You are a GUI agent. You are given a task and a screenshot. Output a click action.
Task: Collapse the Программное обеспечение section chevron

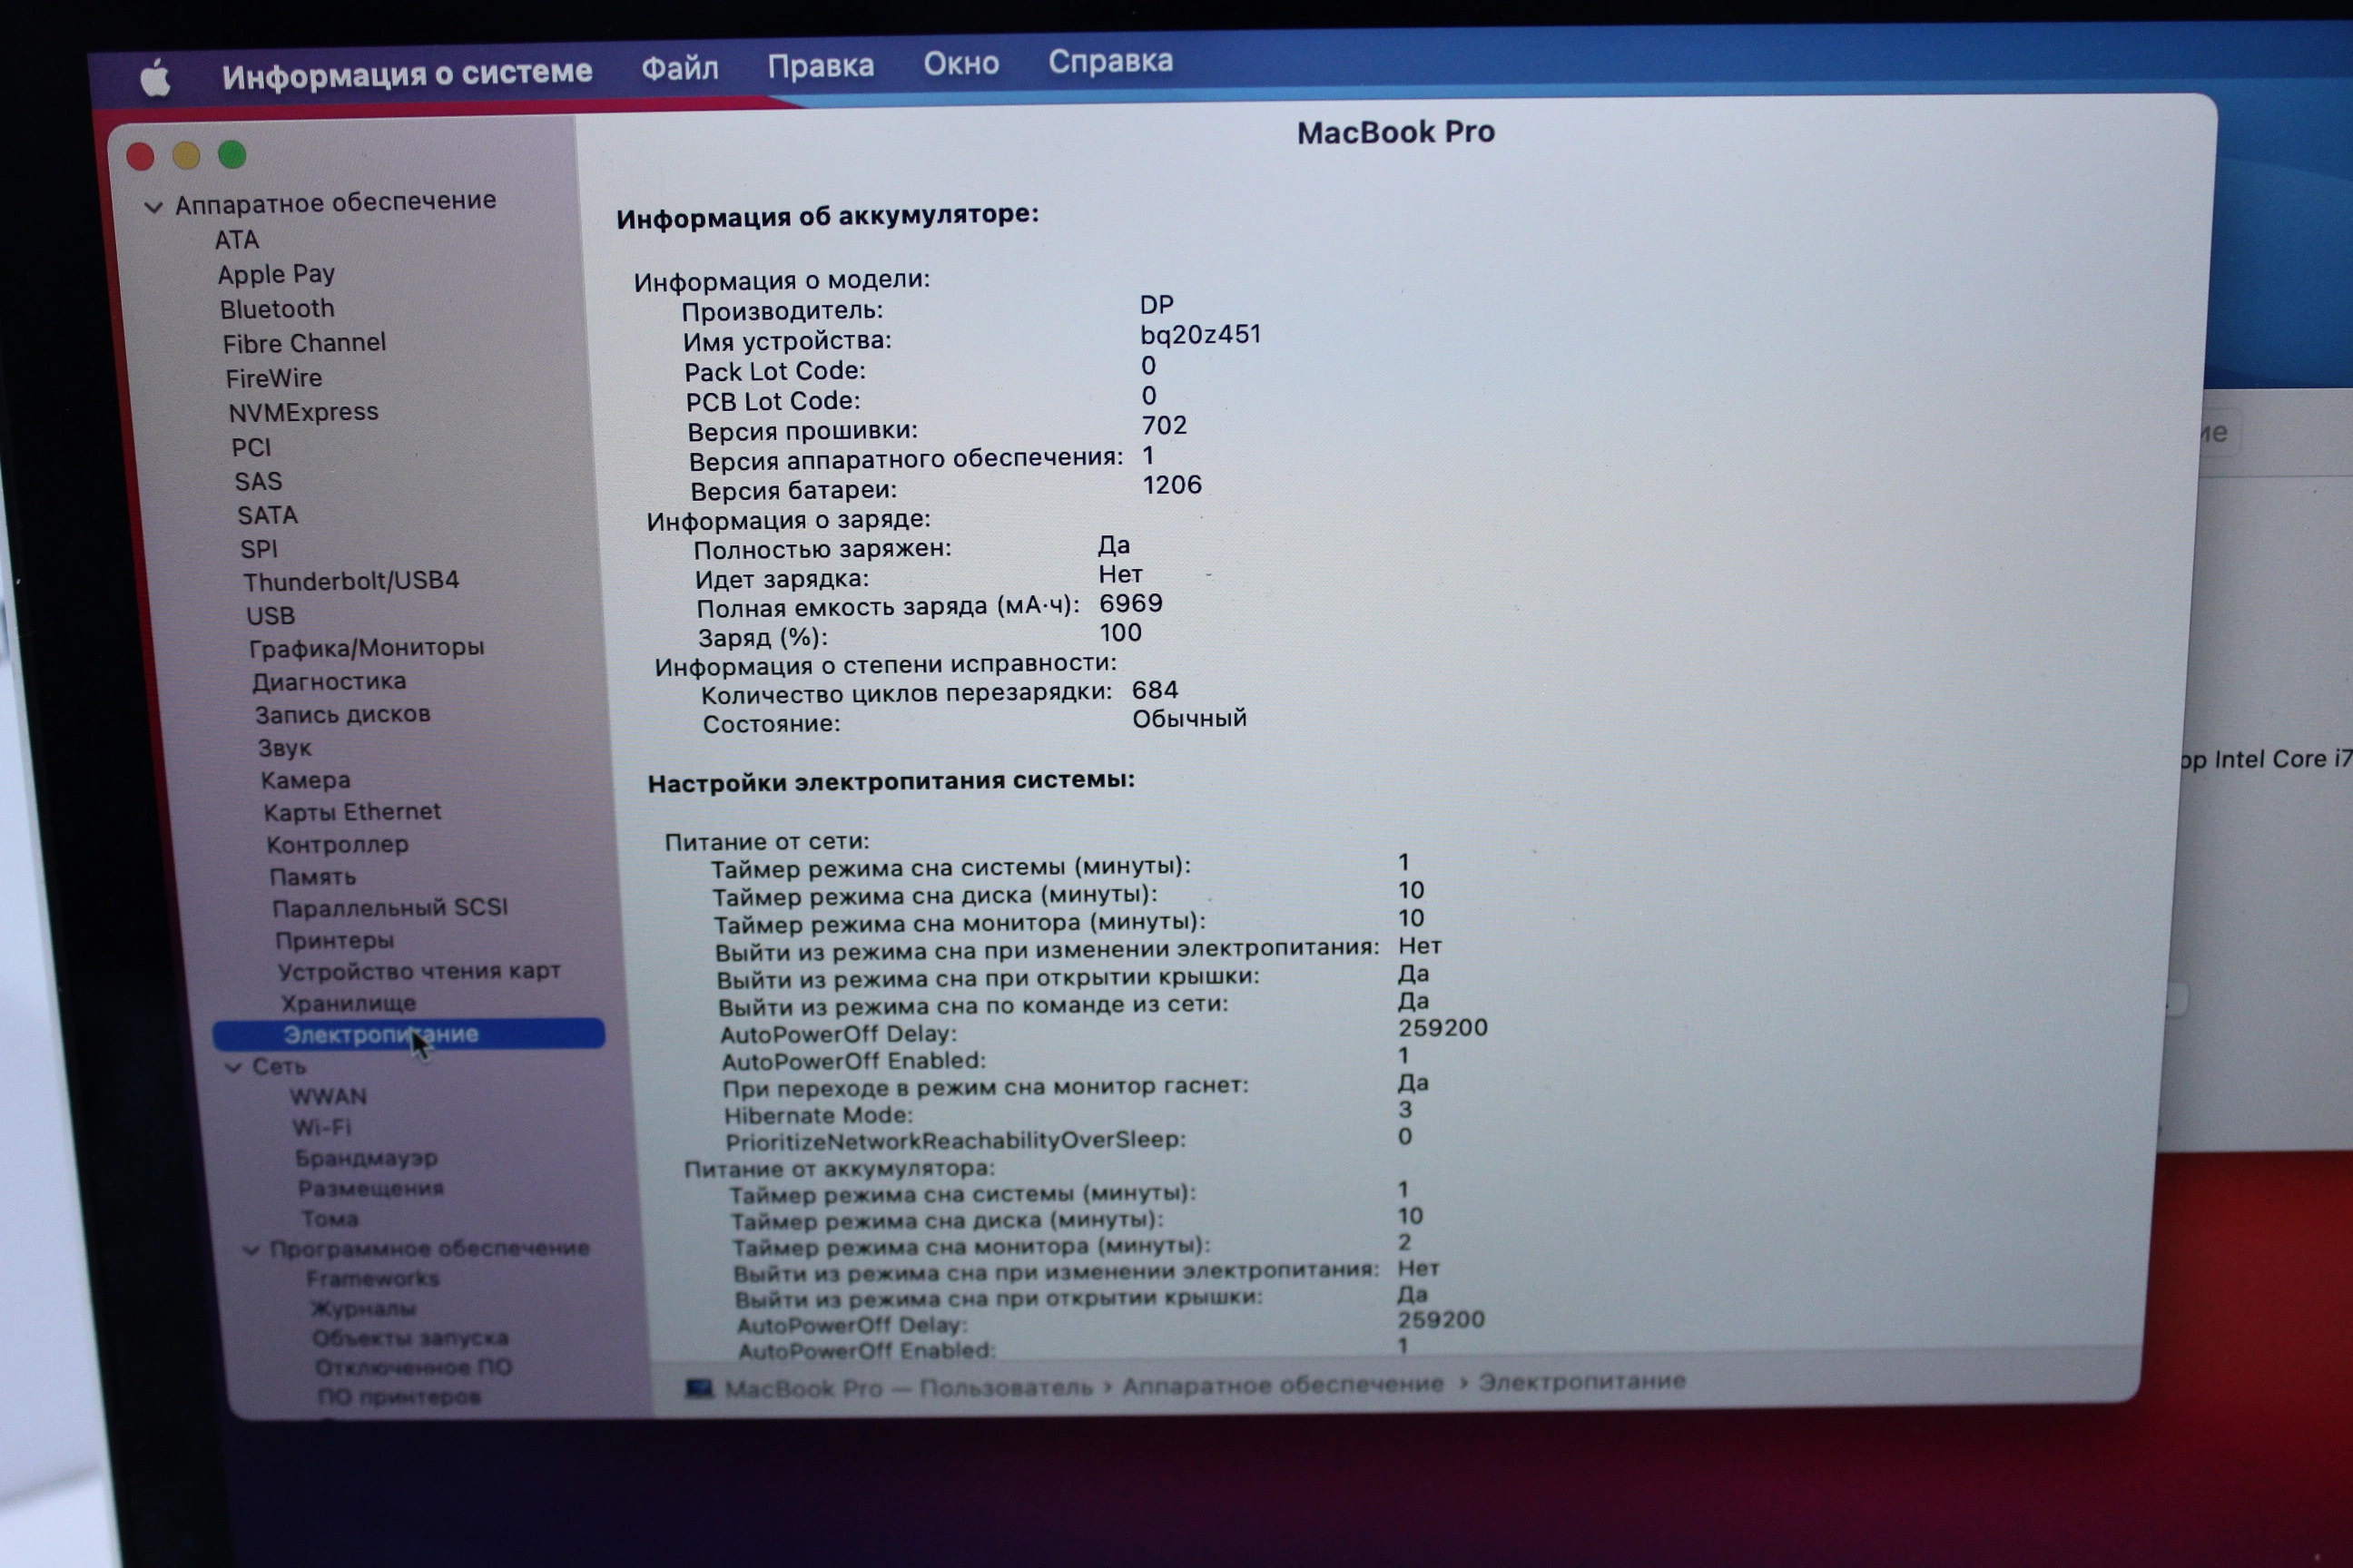(x=251, y=1249)
